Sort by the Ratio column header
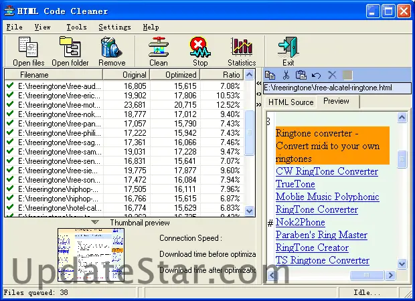 [x=222, y=75]
